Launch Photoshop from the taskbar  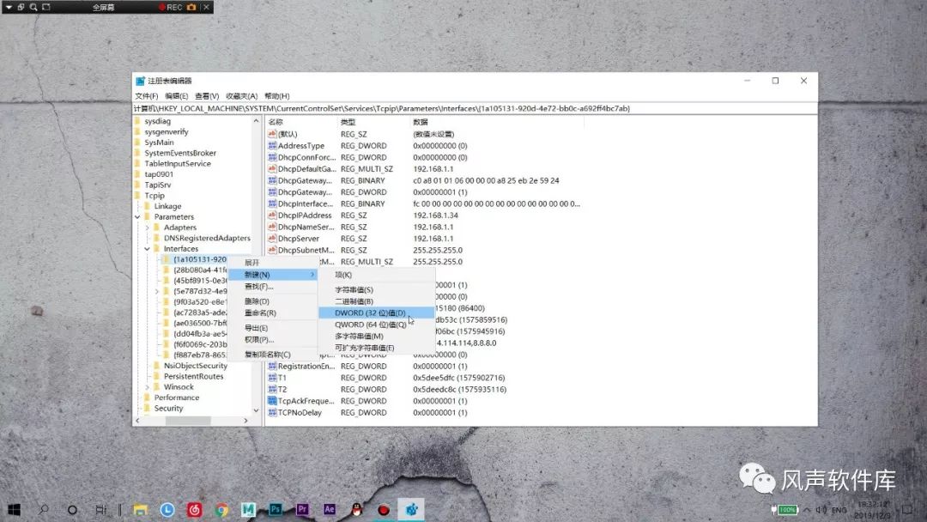pyautogui.click(x=276, y=509)
